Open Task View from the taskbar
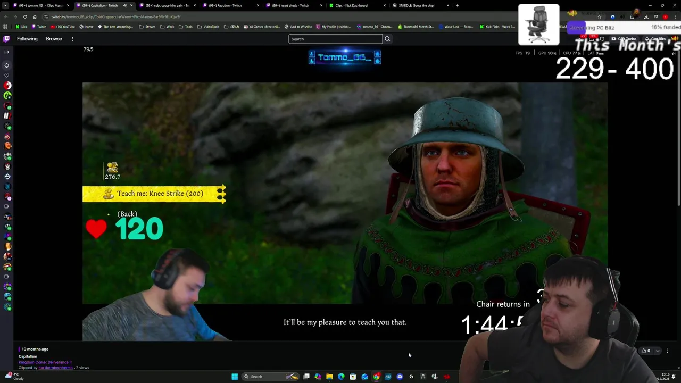 [306, 377]
